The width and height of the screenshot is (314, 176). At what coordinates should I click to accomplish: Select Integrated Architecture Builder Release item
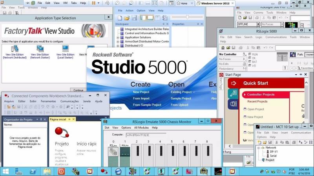pyautogui.click(x=147, y=29)
